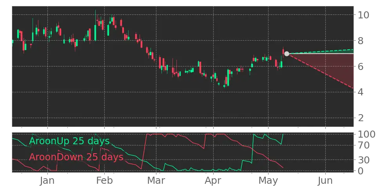Click the price axis value 8
Image resolution: width=381 pixels, height=190 pixels.
pyautogui.click(x=360, y=41)
